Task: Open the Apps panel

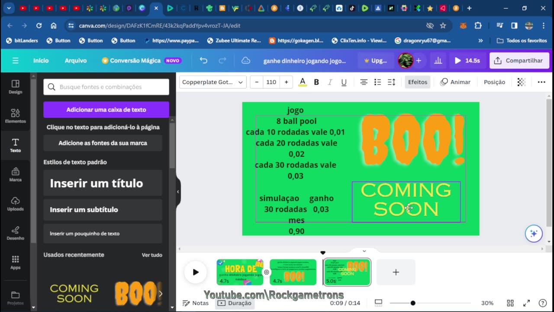Action: click(15, 262)
